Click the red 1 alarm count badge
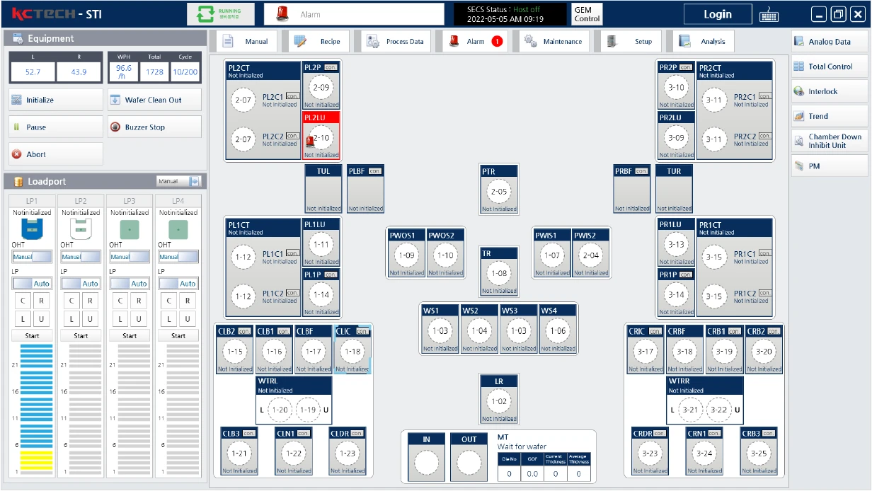Viewport: 872px width, 491px height. click(x=497, y=41)
